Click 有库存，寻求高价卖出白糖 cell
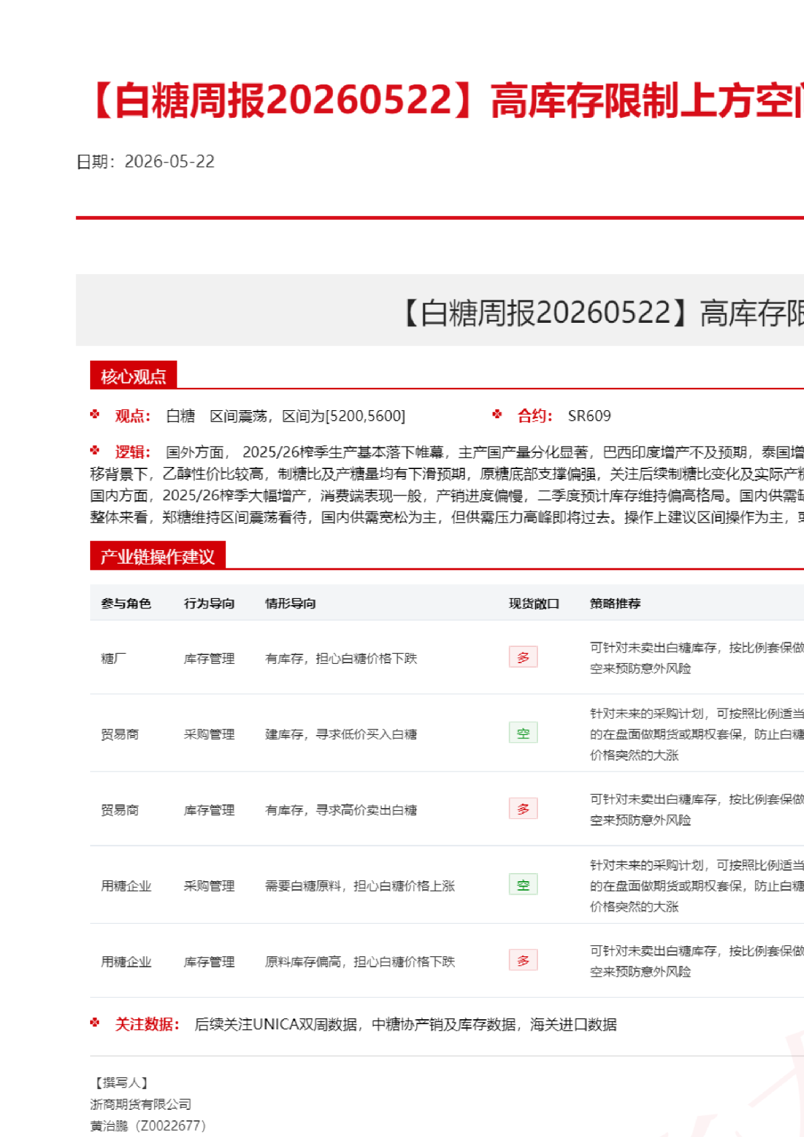Viewport: 804px width, 1137px height. coord(341,810)
